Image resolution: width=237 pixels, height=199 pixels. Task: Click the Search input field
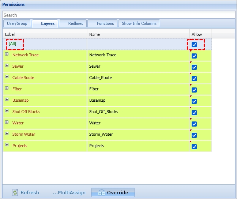(x=118, y=15)
